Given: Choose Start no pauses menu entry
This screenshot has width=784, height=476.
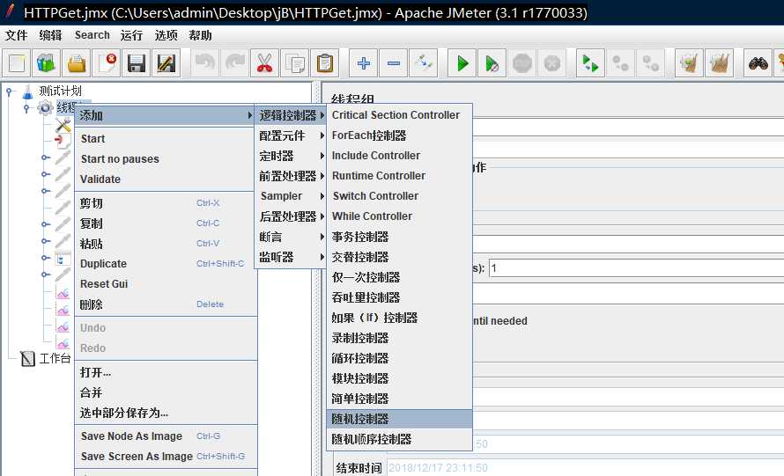Looking at the screenshot, I should tap(166, 159).
